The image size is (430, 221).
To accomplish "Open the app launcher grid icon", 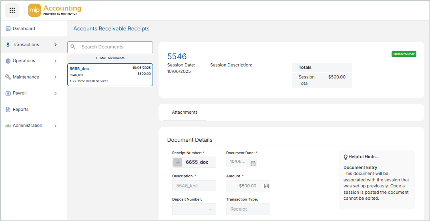I will click(x=12, y=10).
